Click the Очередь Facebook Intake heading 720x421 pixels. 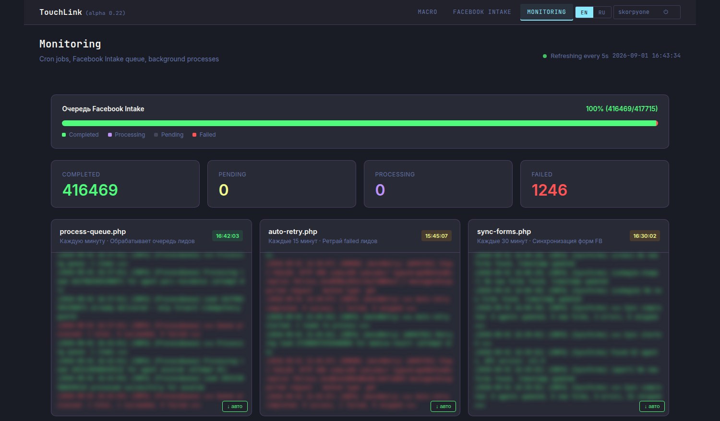(103, 109)
